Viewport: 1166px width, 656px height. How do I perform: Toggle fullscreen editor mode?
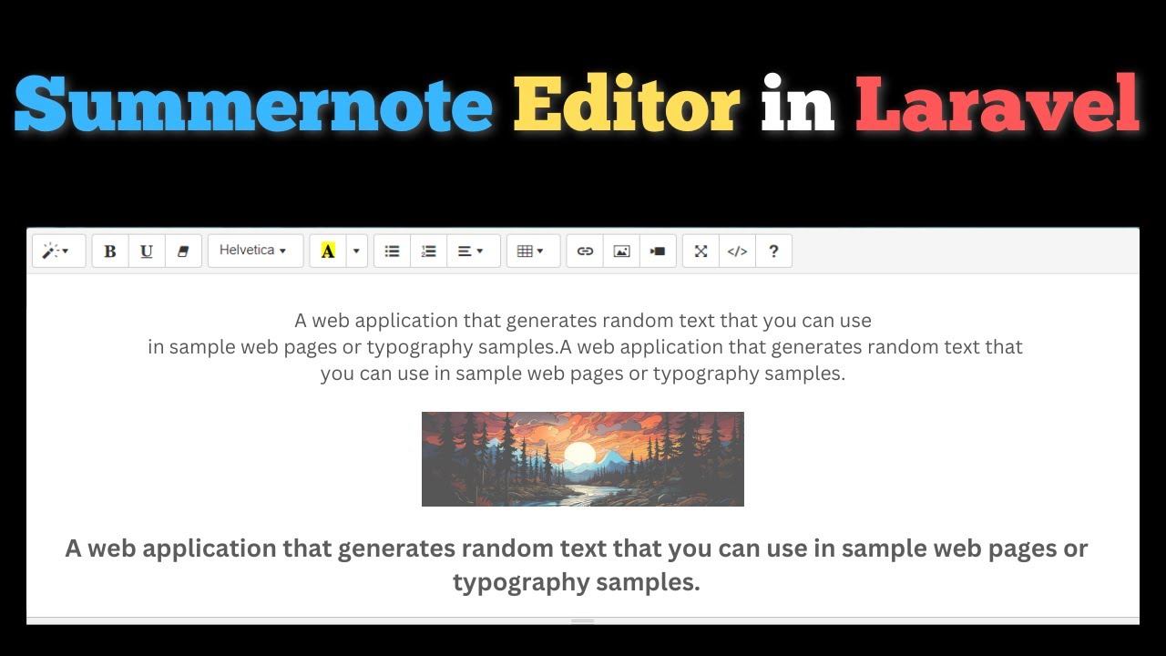click(x=701, y=251)
